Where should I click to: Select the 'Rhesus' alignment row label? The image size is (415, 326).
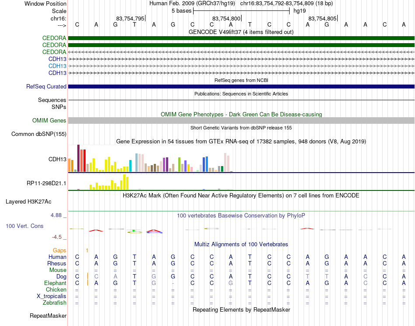coord(57,263)
